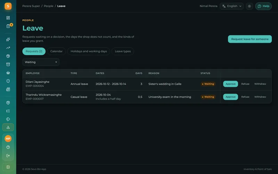Click the sidebar question mark help icon

point(8,147)
